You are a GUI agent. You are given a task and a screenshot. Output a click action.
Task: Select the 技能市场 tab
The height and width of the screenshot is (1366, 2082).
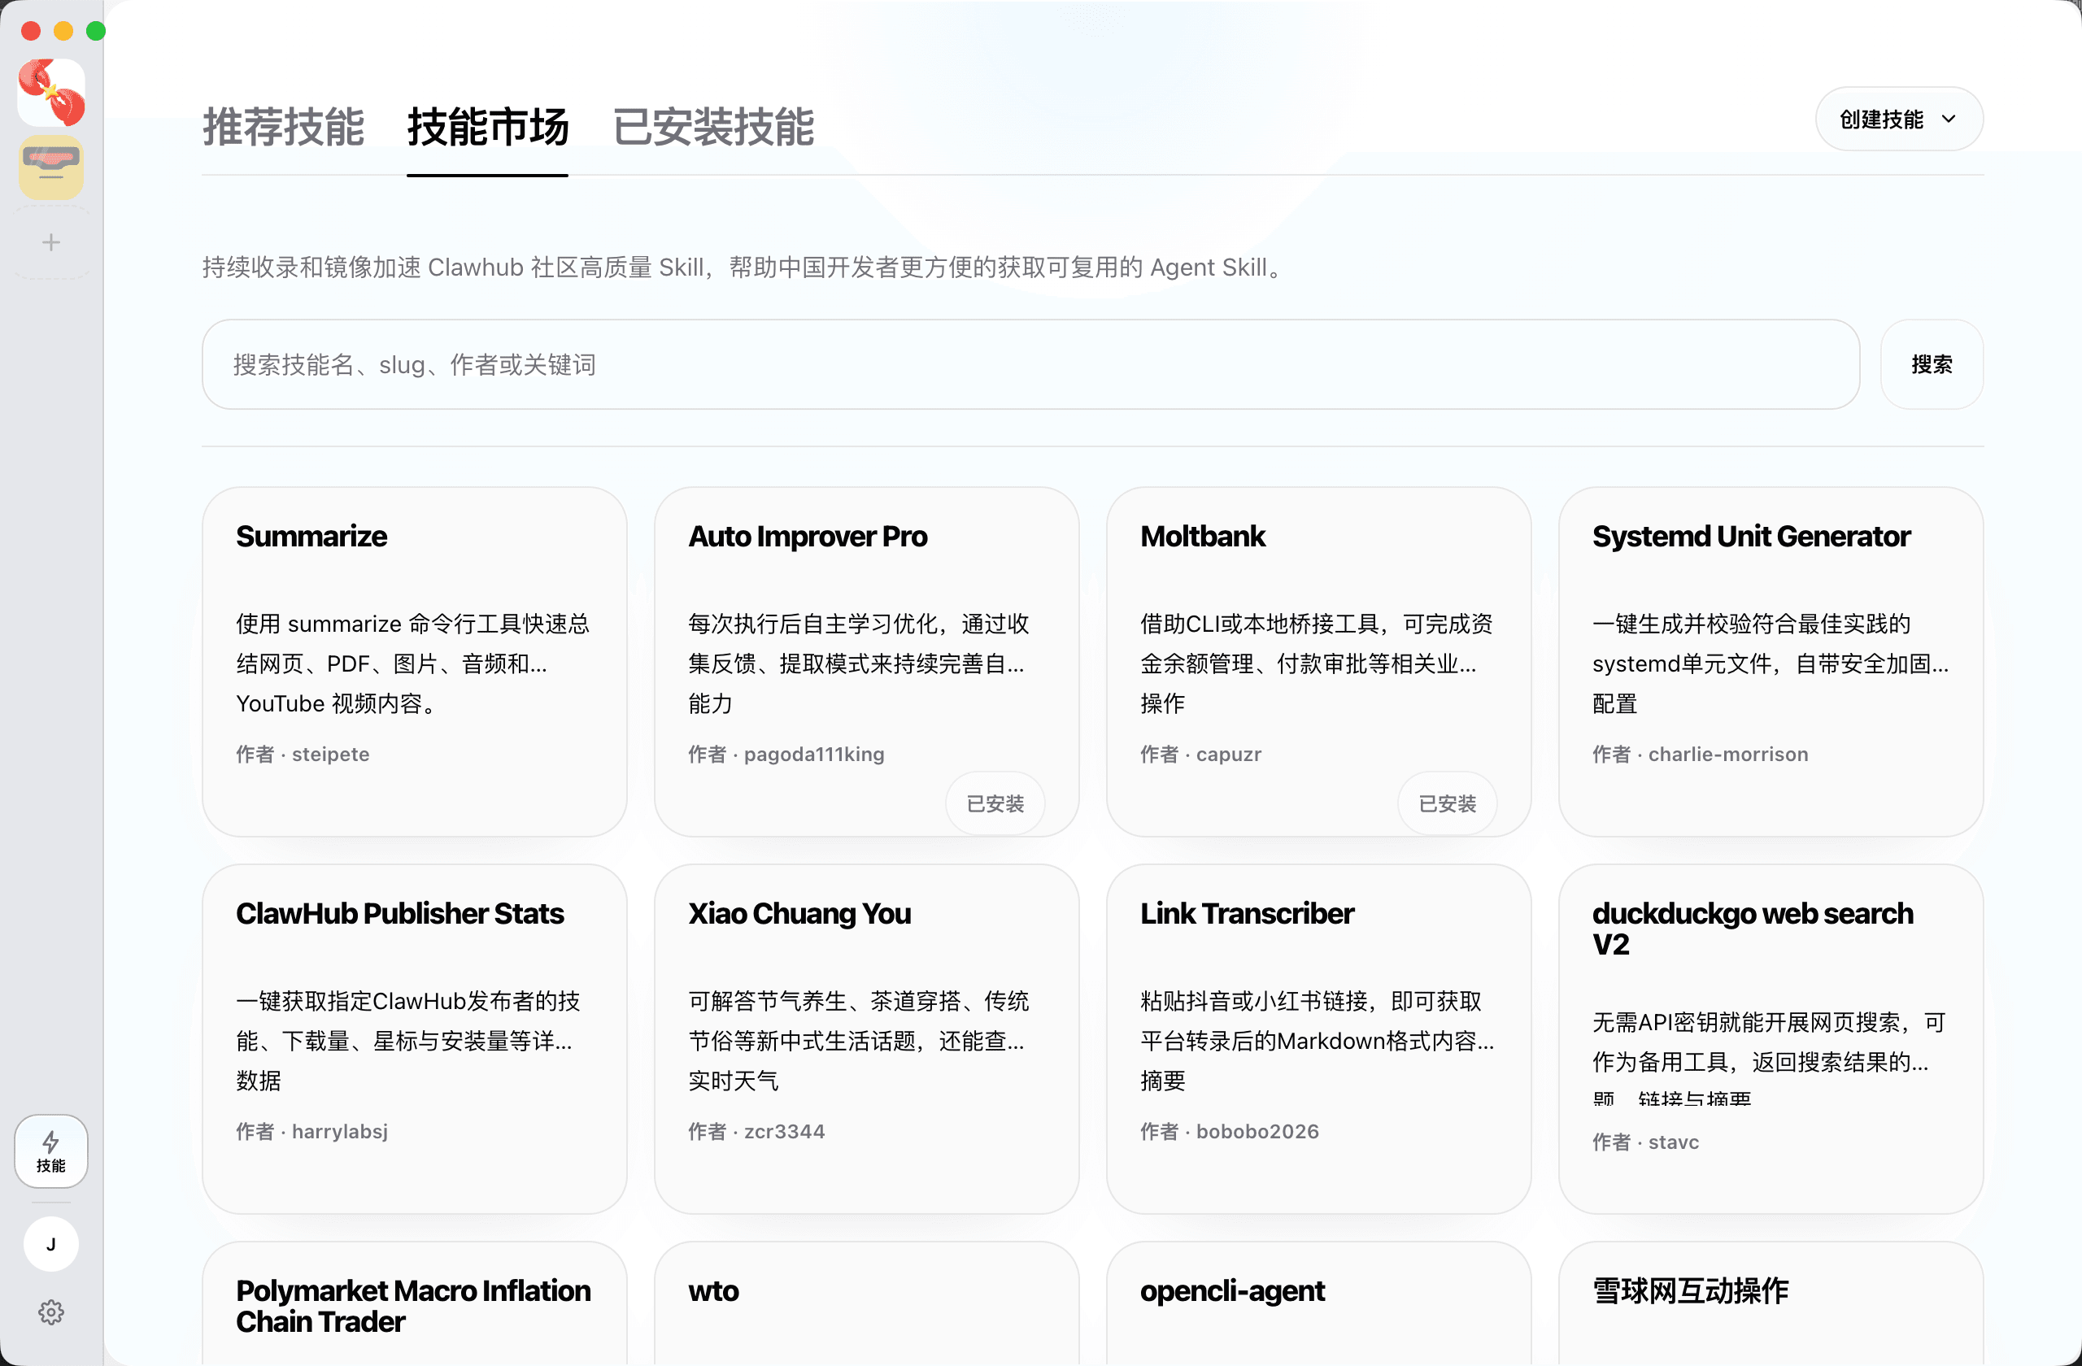(487, 128)
